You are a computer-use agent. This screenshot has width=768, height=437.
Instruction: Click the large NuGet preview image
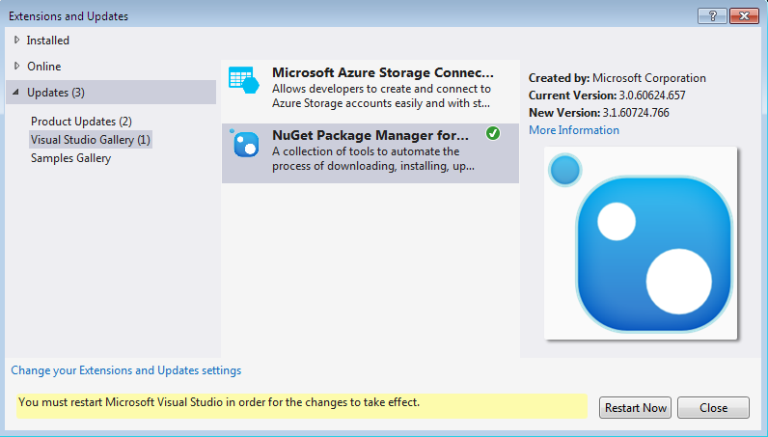(x=641, y=243)
